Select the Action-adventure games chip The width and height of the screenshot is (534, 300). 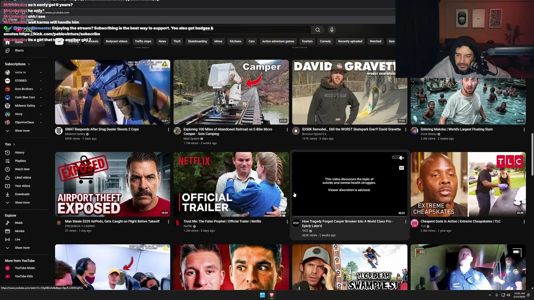pos(278,41)
